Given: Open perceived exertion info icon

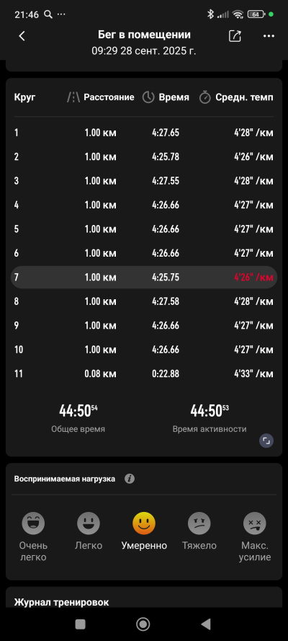Looking at the screenshot, I should [x=130, y=479].
